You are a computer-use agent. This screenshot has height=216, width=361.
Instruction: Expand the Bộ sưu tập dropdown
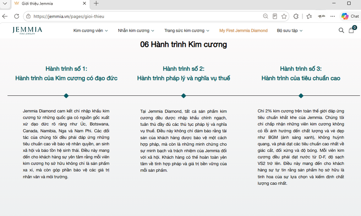[x=290, y=30]
